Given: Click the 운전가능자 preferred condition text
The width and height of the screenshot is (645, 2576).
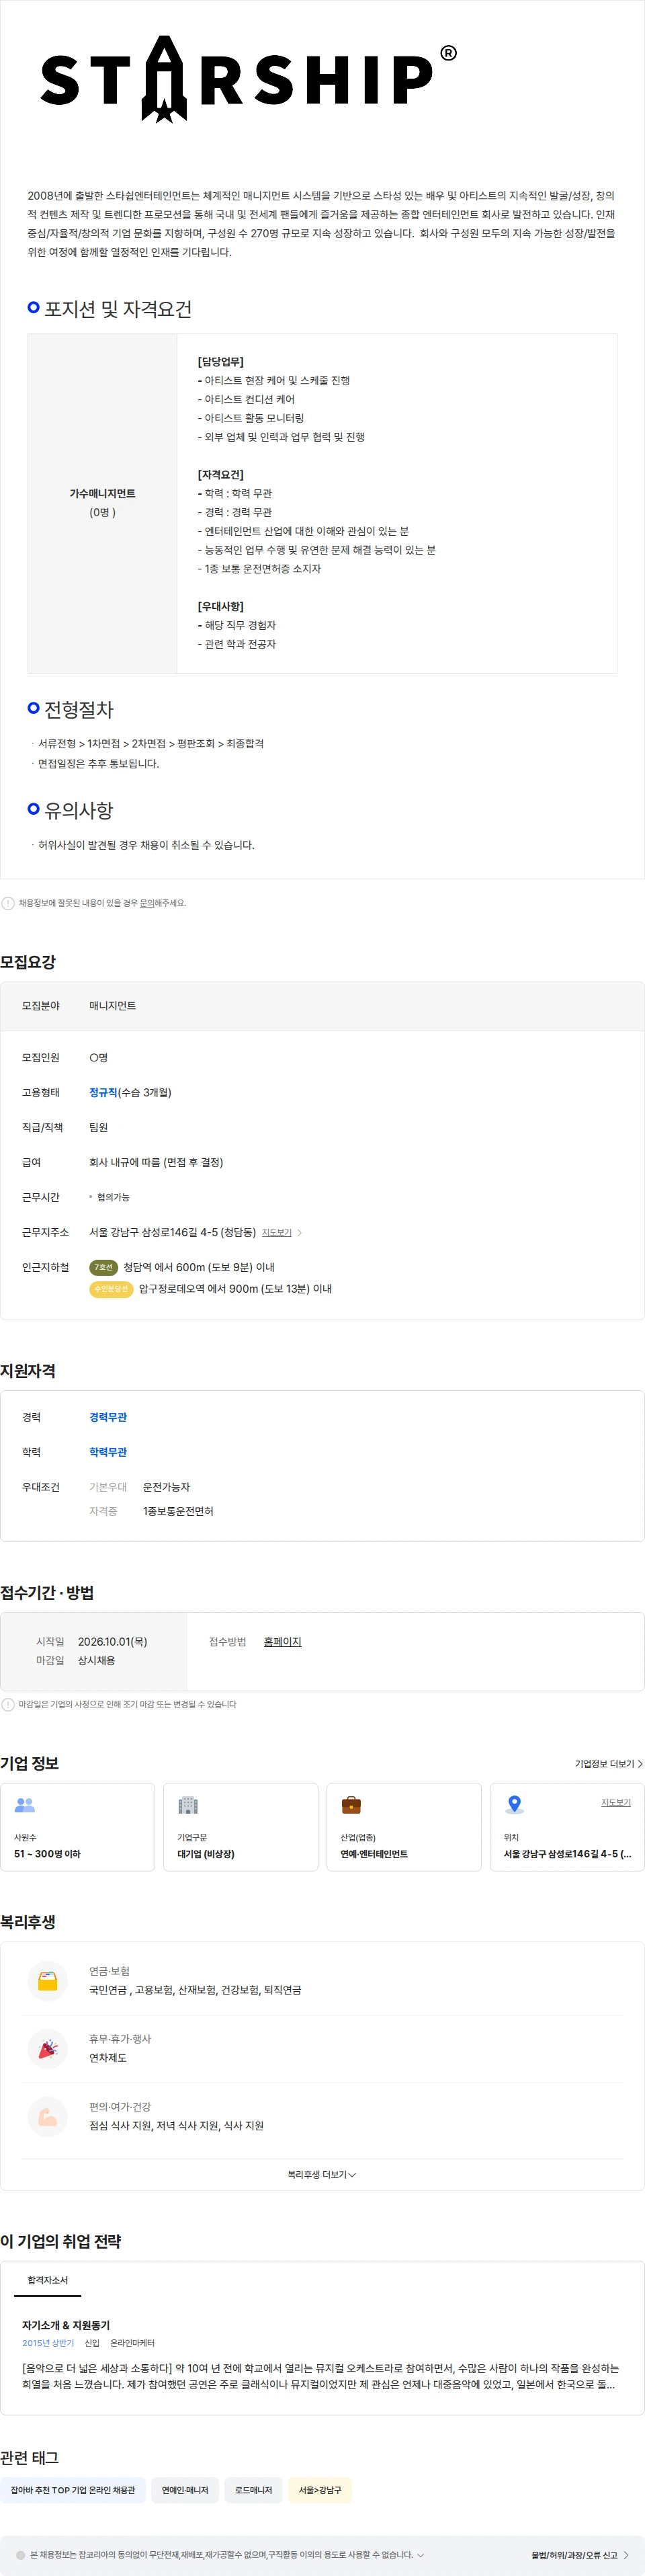Looking at the screenshot, I should [x=166, y=1487].
